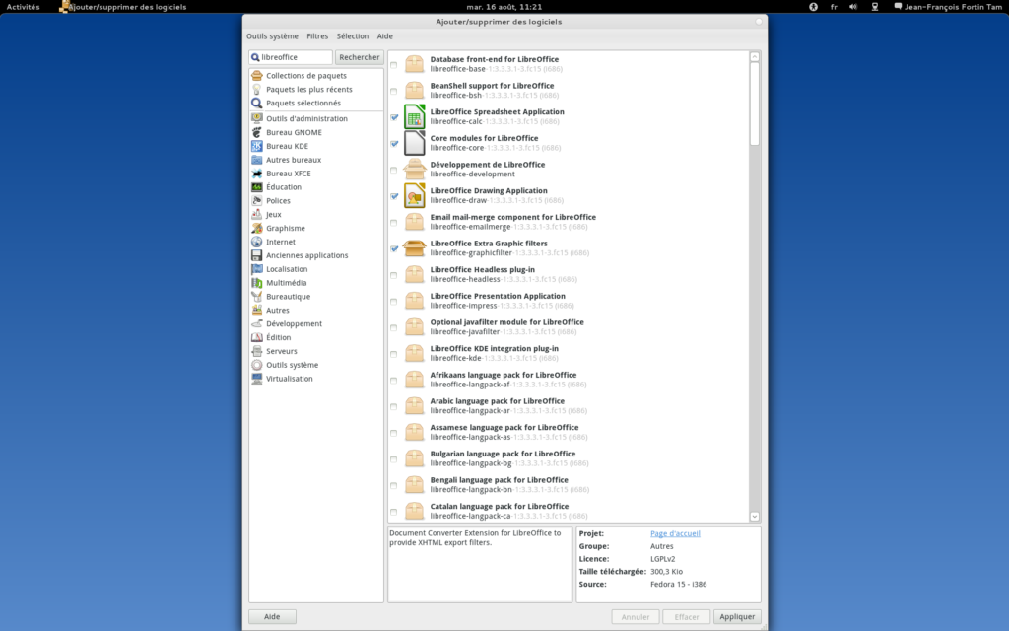Click the LibreOffice Spreadsheet Application calc icon
1009x631 pixels.
[415, 116]
